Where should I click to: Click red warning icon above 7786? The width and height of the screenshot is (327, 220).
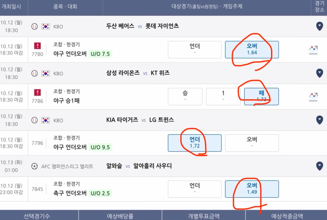[37, 92]
